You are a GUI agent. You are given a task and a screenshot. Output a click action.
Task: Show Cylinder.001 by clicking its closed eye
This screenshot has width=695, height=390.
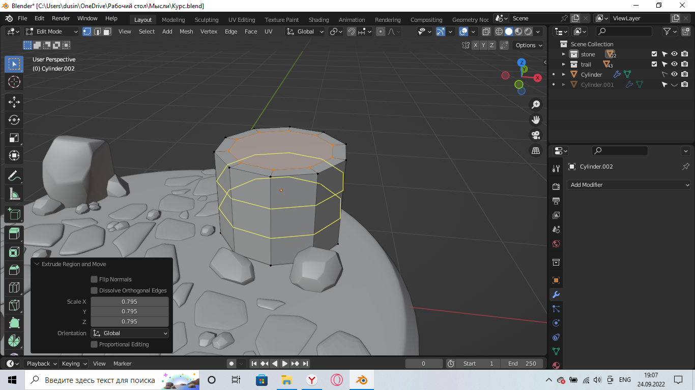[x=674, y=84]
